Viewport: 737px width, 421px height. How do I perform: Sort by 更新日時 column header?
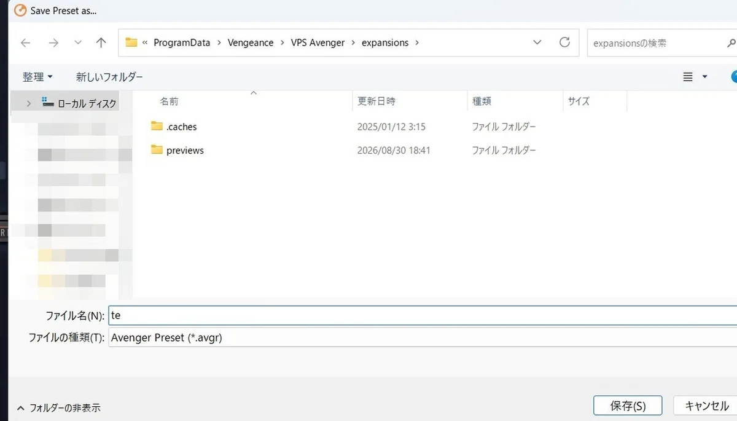click(x=376, y=101)
